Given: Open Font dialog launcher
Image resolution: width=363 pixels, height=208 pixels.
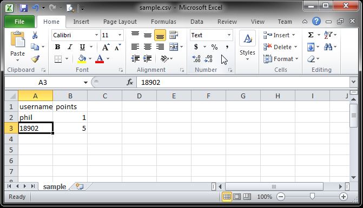Looking at the screenshot, I should tap(121, 70).
